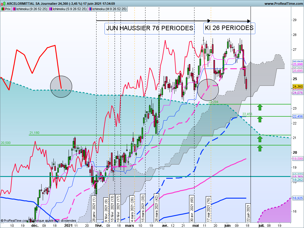Open the www.ProRealTime.com link

(284, 4)
